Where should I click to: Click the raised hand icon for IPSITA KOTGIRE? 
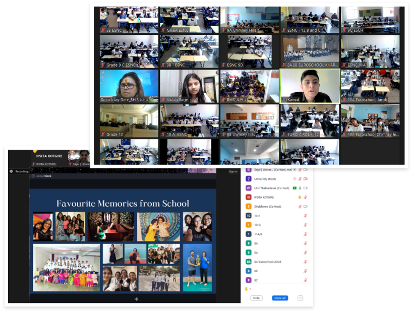pyautogui.click(x=300, y=197)
